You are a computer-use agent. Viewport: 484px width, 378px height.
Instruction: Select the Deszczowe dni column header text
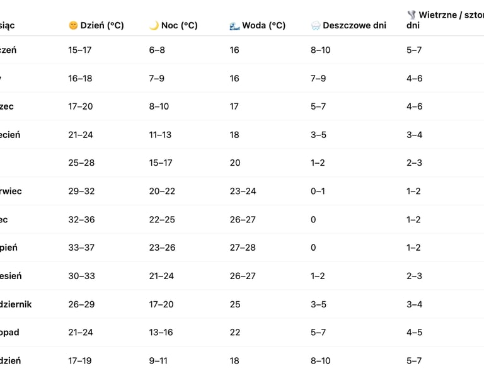click(x=354, y=26)
